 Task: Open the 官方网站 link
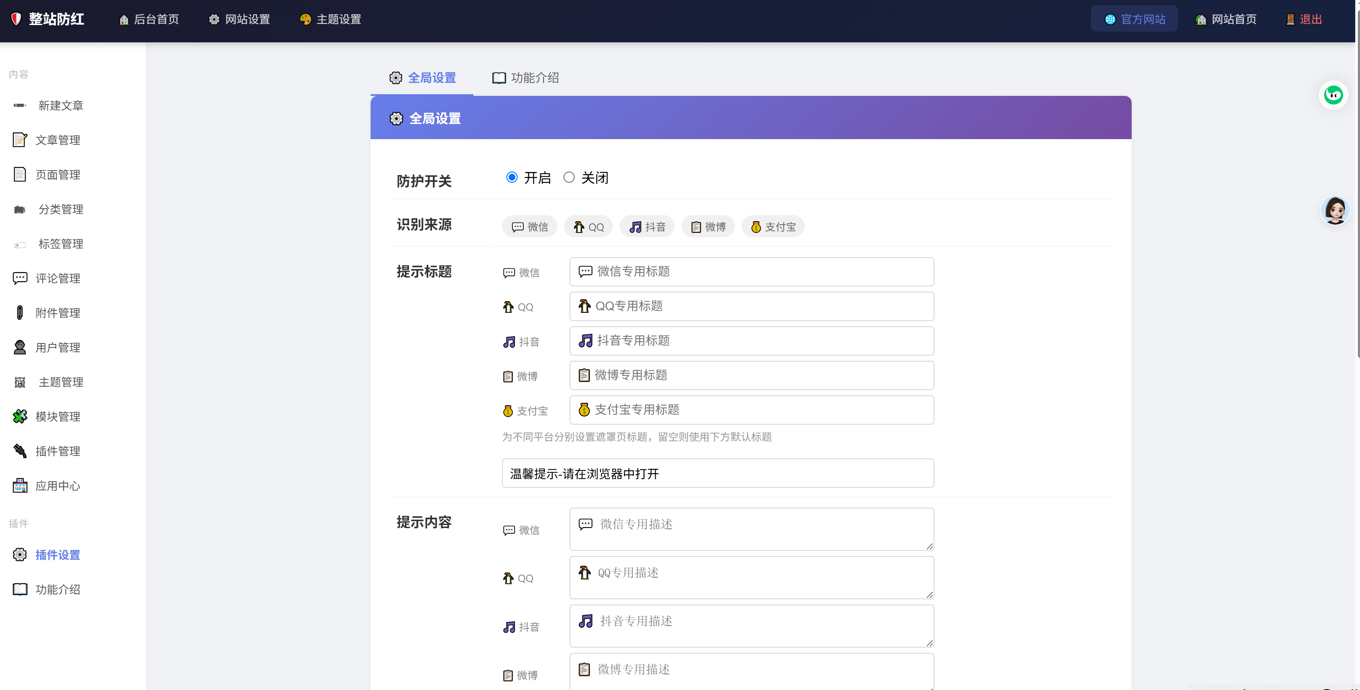pos(1135,19)
